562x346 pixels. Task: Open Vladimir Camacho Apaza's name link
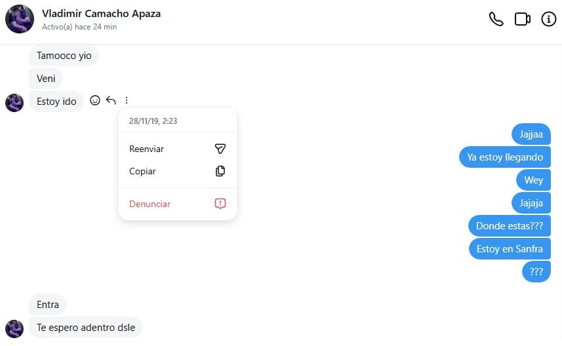[x=101, y=13]
